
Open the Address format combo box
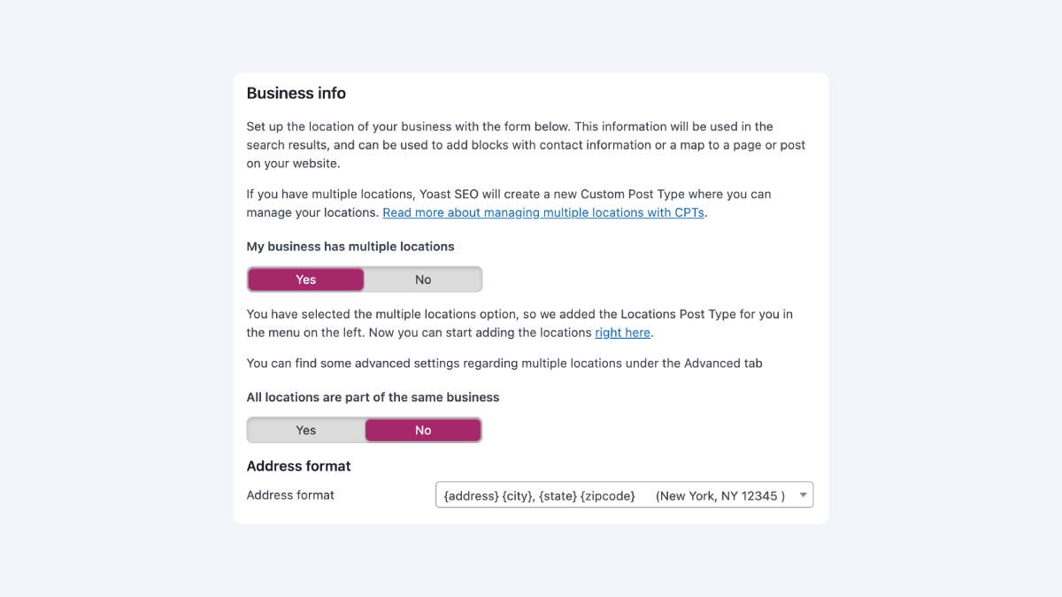click(611, 495)
